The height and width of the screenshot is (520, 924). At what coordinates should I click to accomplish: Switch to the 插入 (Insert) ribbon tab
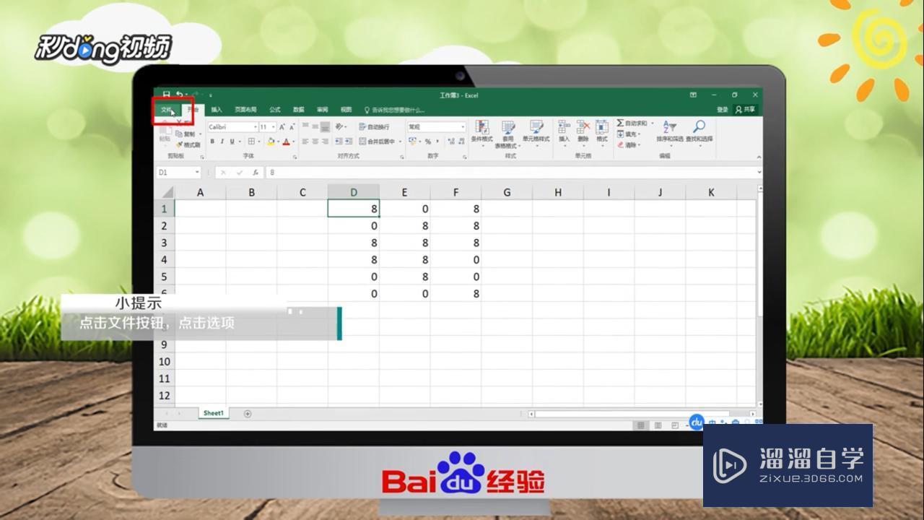pyautogui.click(x=217, y=110)
